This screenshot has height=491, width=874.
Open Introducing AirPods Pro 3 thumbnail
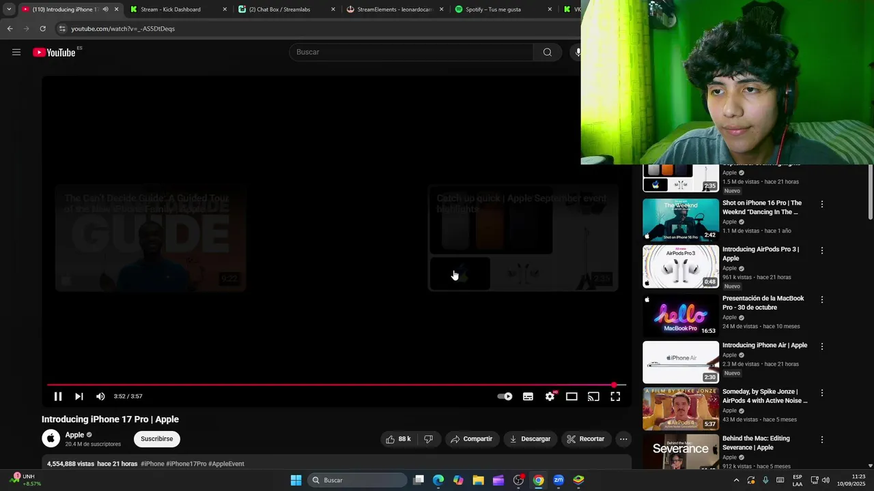(x=681, y=267)
